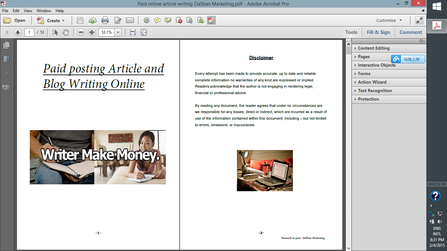Open the zoom percentage dropdown
447x251 pixels.
[117, 32]
